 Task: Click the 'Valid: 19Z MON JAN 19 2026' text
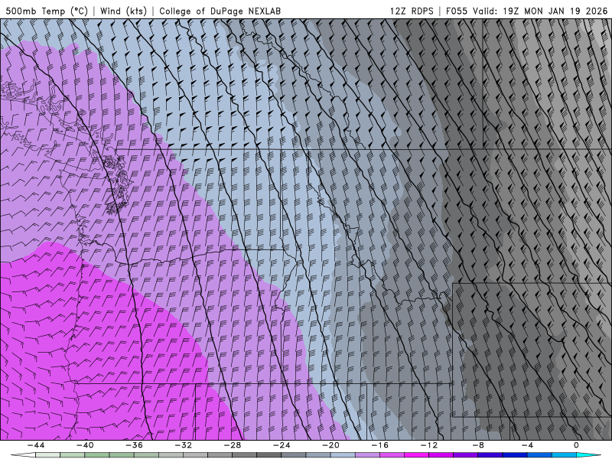coord(540,11)
